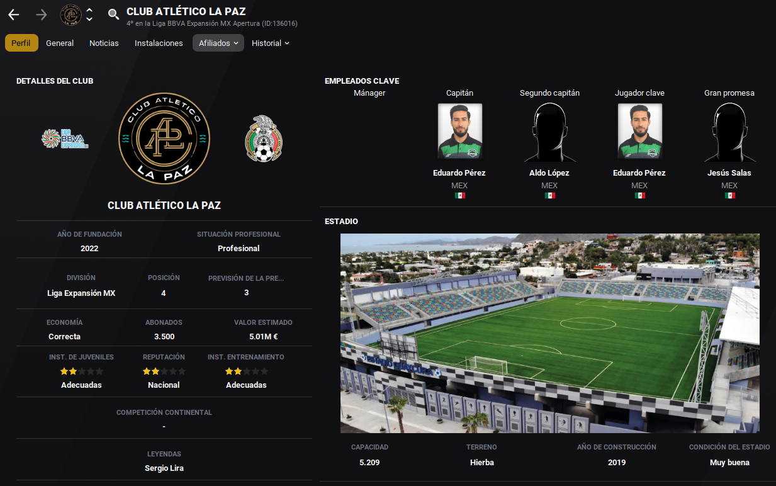Click the Profesional status value
Image resolution: width=776 pixels, height=486 pixels.
tap(239, 248)
